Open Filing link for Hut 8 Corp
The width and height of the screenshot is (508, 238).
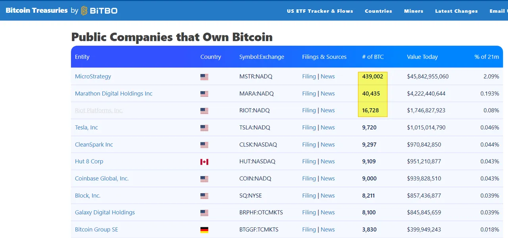point(309,161)
